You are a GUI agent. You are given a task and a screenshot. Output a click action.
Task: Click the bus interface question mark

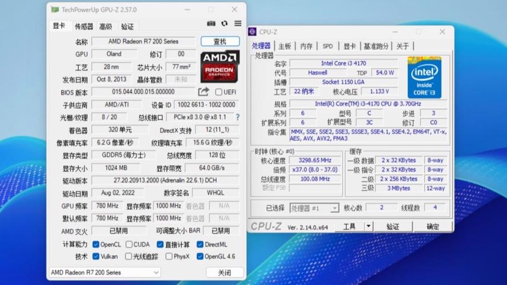238,117
